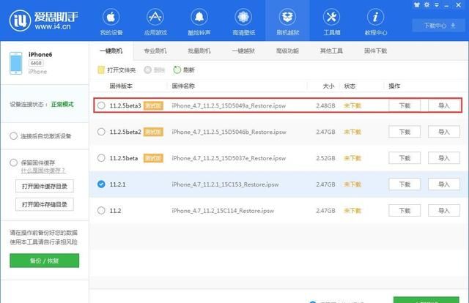Open 应用游戏 apps and games section
The width and height of the screenshot is (469, 303).
point(155,23)
